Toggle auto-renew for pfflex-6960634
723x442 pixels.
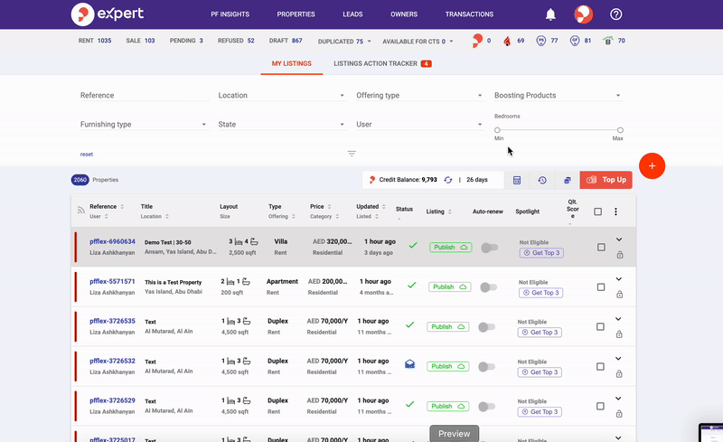(x=489, y=247)
